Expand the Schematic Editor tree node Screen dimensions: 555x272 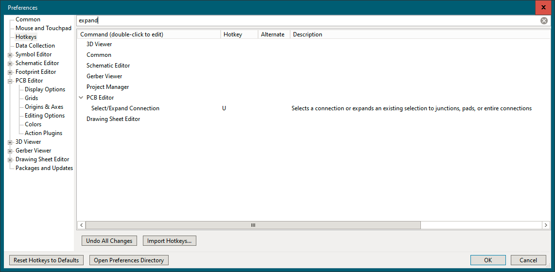pos(10,64)
